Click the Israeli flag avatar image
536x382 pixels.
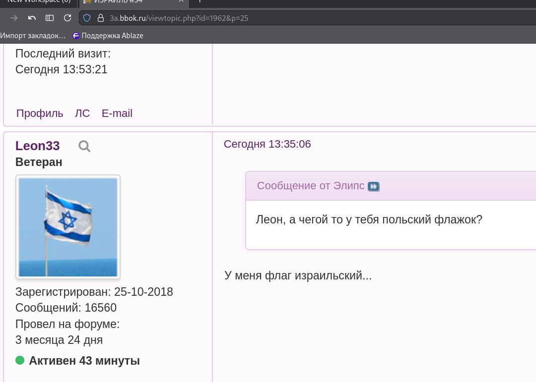point(68,227)
